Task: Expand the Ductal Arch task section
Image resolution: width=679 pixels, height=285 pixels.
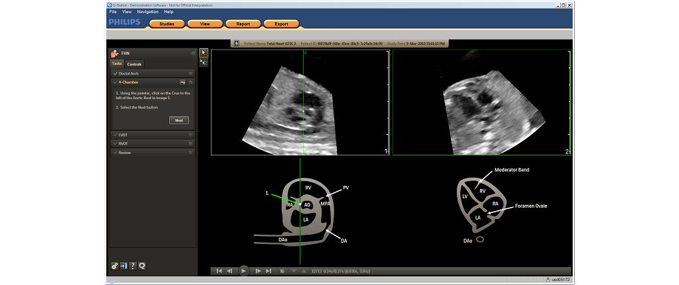Action: [190, 74]
